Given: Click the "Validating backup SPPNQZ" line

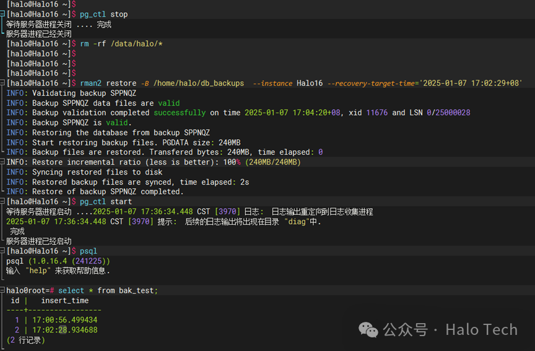Looking at the screenshot, I should [x=84, y=93].
